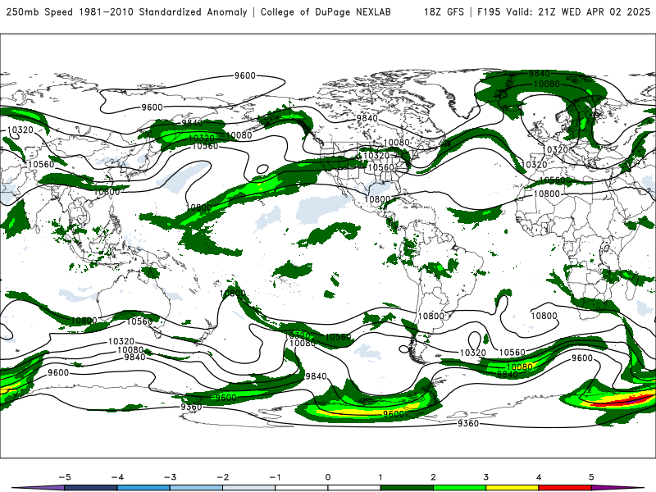Click the '-5' colorbar tick label
The image size is (656, 492).
[65, 477]
